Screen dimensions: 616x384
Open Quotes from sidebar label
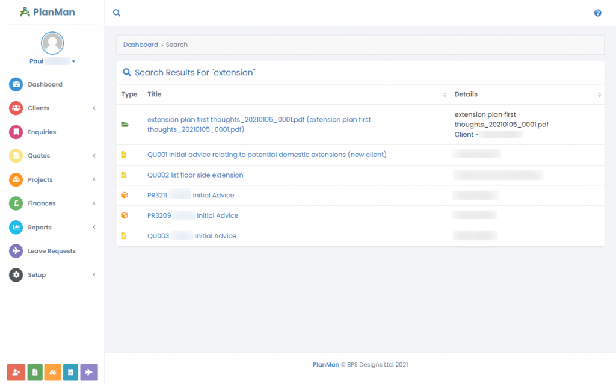(x=39, y=156)
